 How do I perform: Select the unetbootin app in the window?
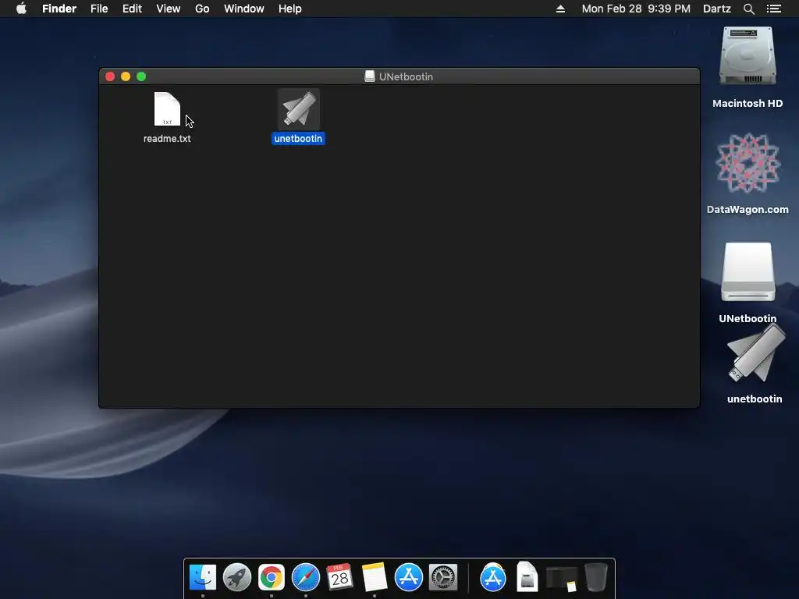tap(299, 109)
